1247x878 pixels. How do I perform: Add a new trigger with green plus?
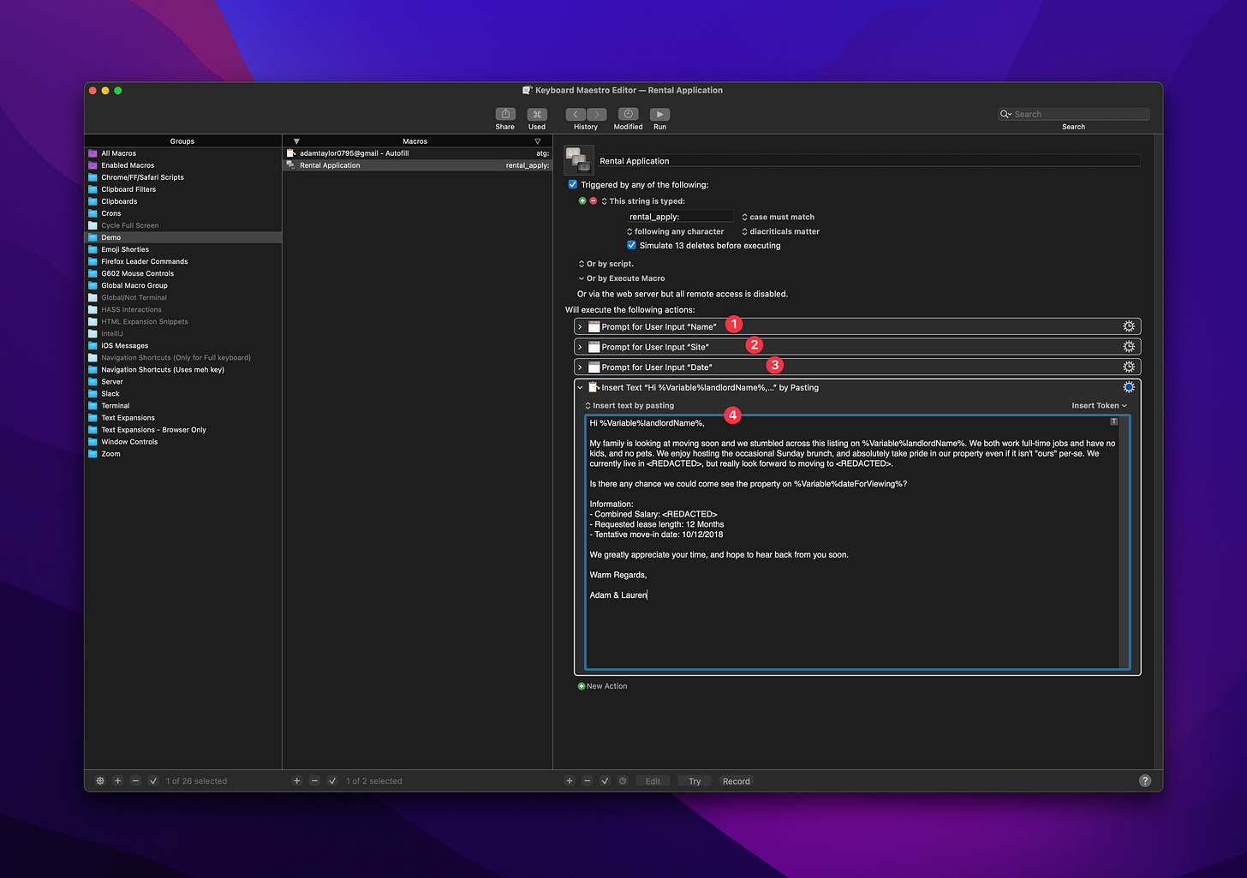pos(582,200)
